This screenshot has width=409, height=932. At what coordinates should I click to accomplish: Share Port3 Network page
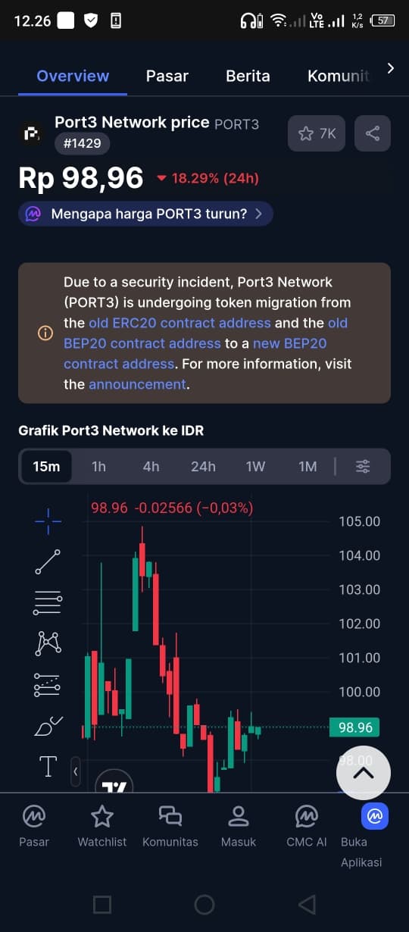[x=373, y=133]
